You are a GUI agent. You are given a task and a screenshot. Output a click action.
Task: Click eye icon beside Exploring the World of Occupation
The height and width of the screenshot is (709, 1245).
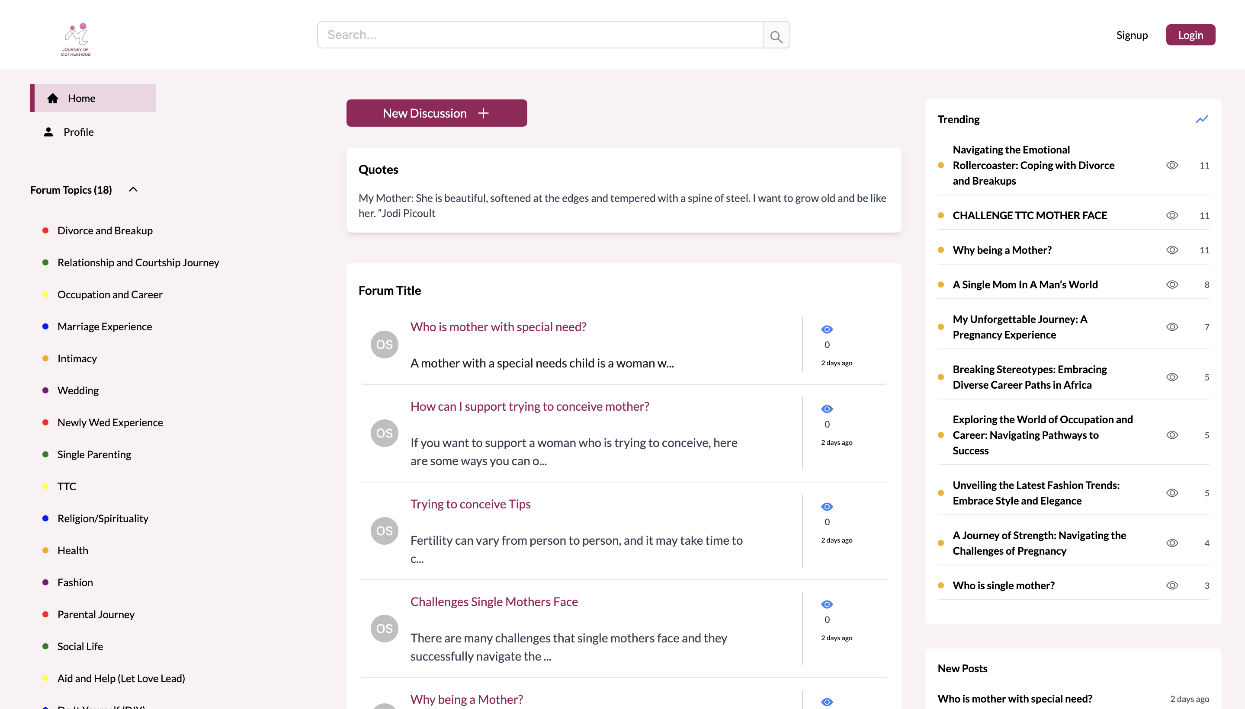point(1172,435)
